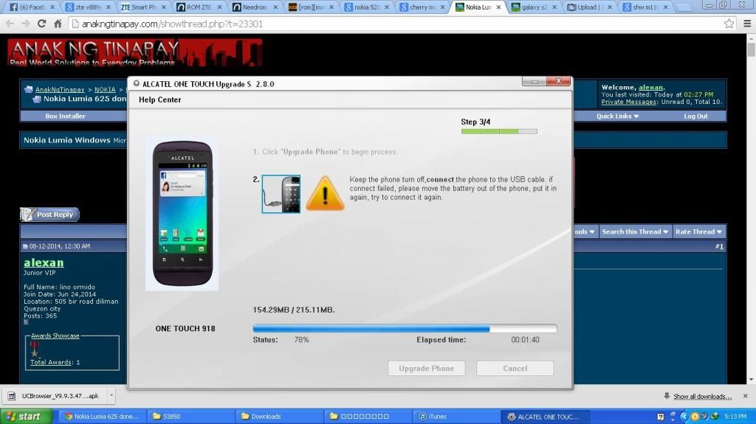Click the Post Reply button
This screenshot has height=424, width=756.
[49, 215]
